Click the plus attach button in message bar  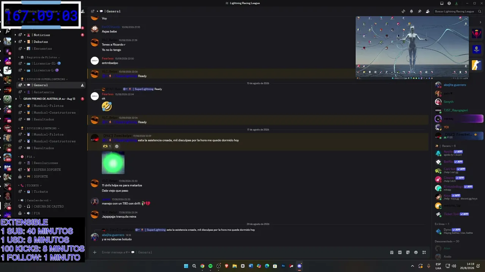pyautogui.click(x=95, y=252)
